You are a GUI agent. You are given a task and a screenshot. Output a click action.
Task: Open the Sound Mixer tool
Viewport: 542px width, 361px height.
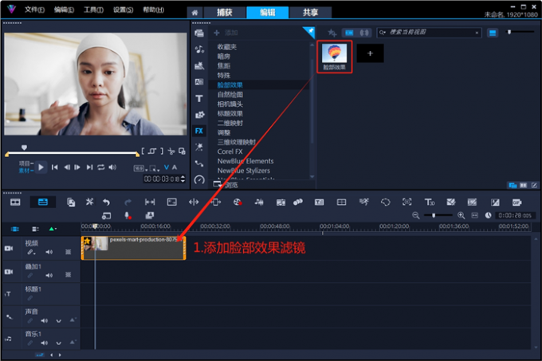pos(259,202)
